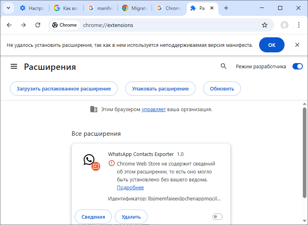Close the active extensions tab
The width and height of the screenshot is (308, 225).
click(x=212, y=8)
